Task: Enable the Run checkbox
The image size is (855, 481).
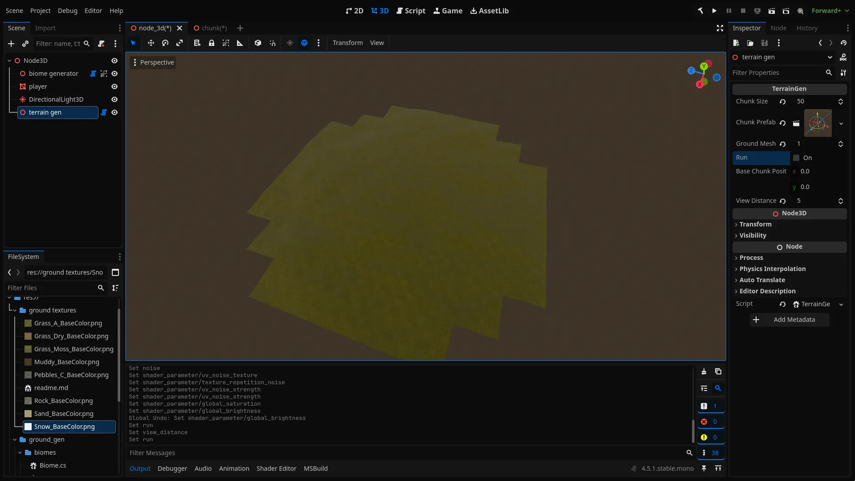Action: 796,158
